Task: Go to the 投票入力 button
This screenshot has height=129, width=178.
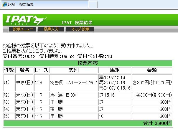Action: pos(51,29)
